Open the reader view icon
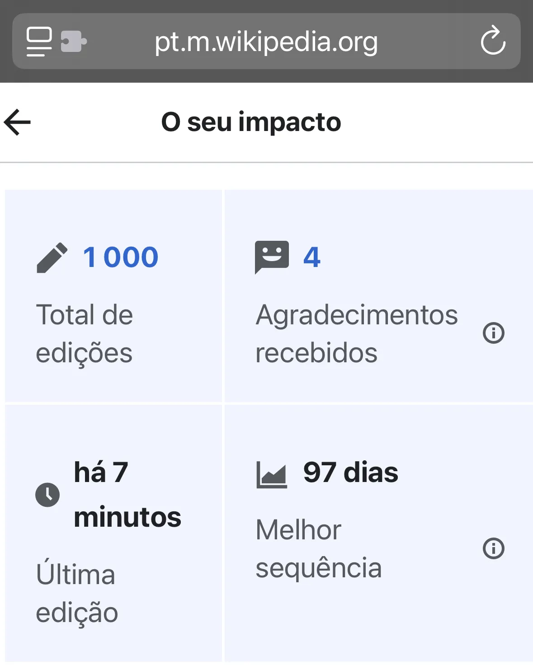 click(x=39, y=42)
